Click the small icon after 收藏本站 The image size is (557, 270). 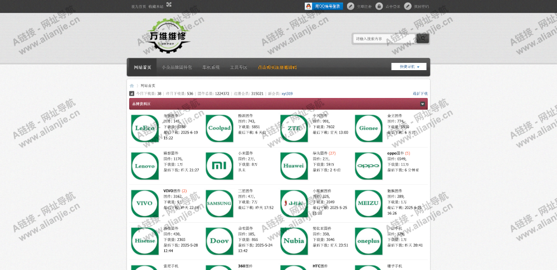[x=169, y=4]
